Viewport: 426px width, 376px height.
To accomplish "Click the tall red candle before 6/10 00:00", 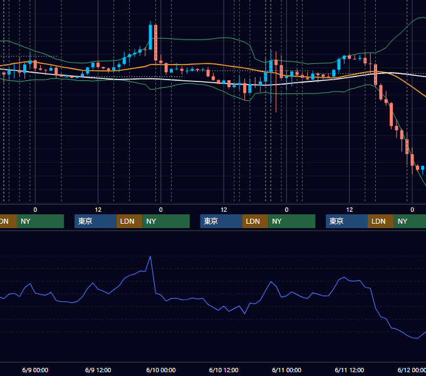I will [x=155, y=43].
